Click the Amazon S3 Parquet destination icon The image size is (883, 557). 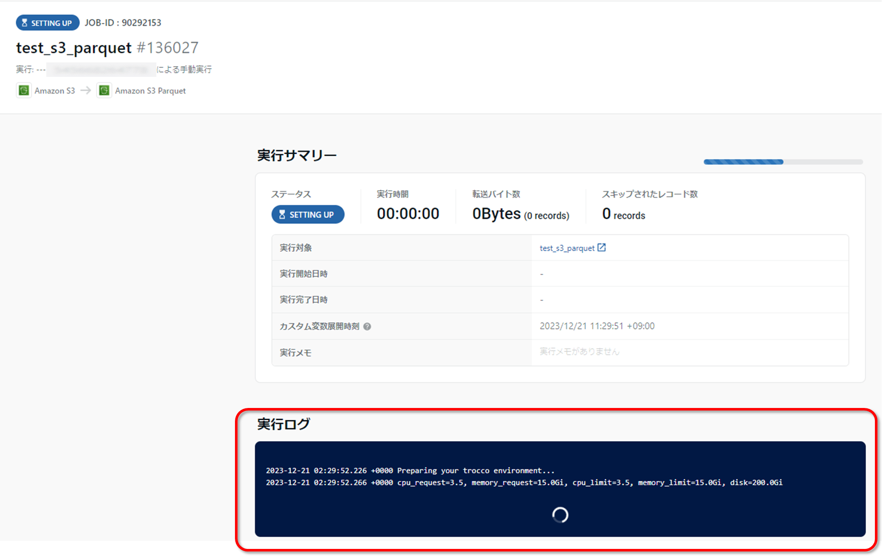[x=104, y=90]
